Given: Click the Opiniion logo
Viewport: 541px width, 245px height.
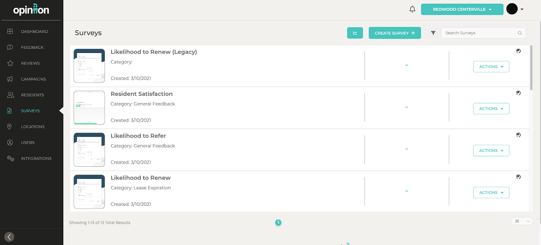Looking at the screenshot, I should tap(31, 10).
